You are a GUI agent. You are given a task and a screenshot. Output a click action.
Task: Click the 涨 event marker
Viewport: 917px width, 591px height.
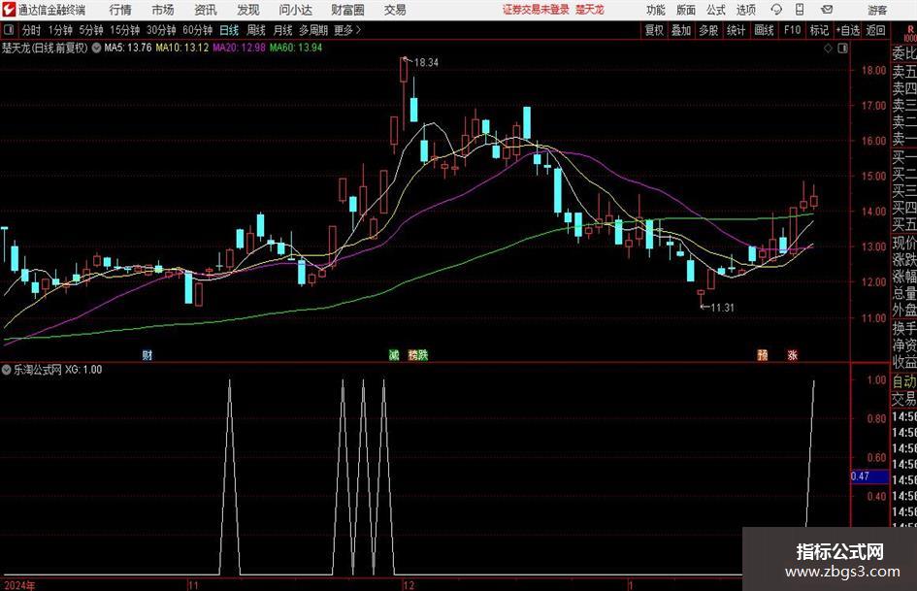point(793,355)
